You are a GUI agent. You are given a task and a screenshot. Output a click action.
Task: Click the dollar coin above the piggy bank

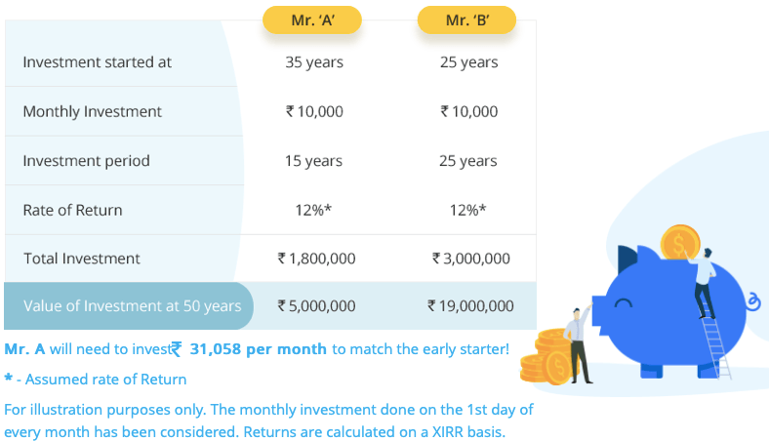(680, 242)
